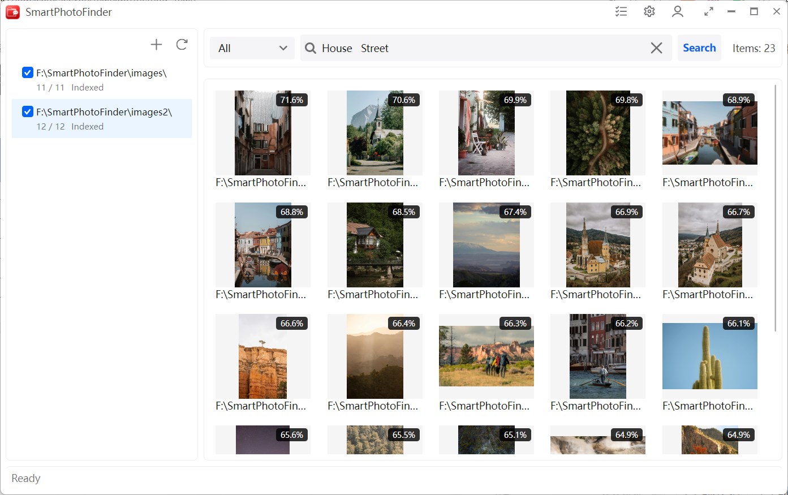Click file path under 71.6% photo

pos(261,182)
